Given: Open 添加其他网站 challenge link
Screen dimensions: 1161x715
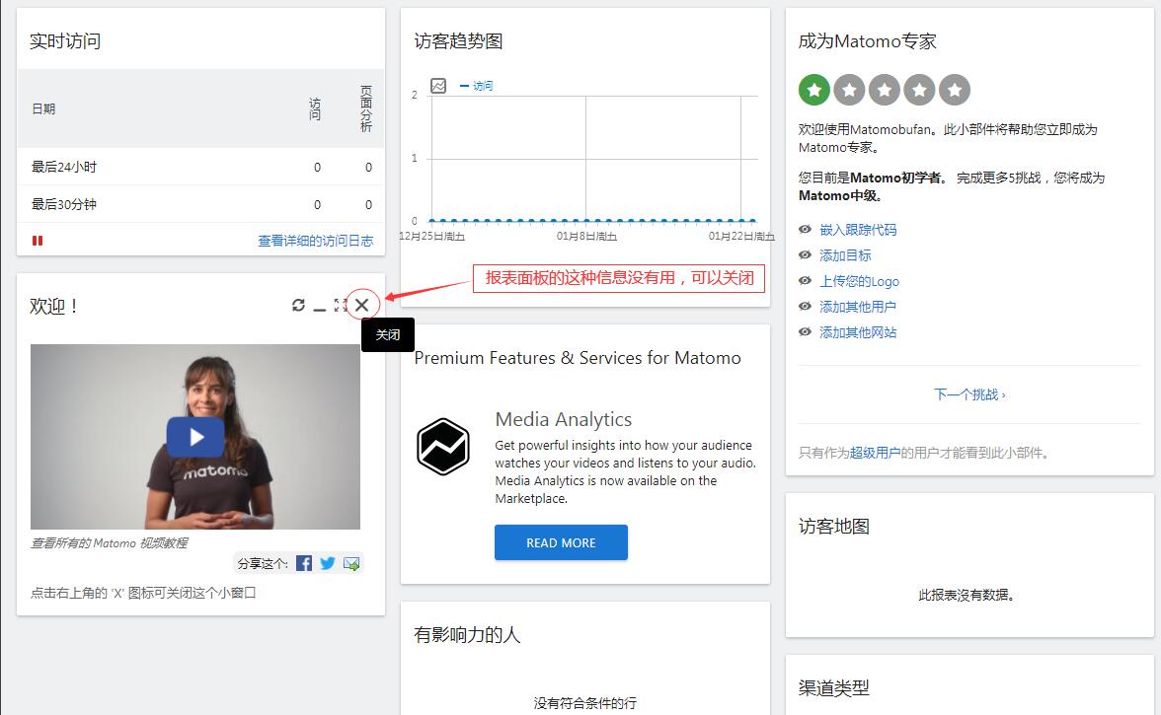Looking at the screenshot, I should pyautogui.click(x=858, y=332).
